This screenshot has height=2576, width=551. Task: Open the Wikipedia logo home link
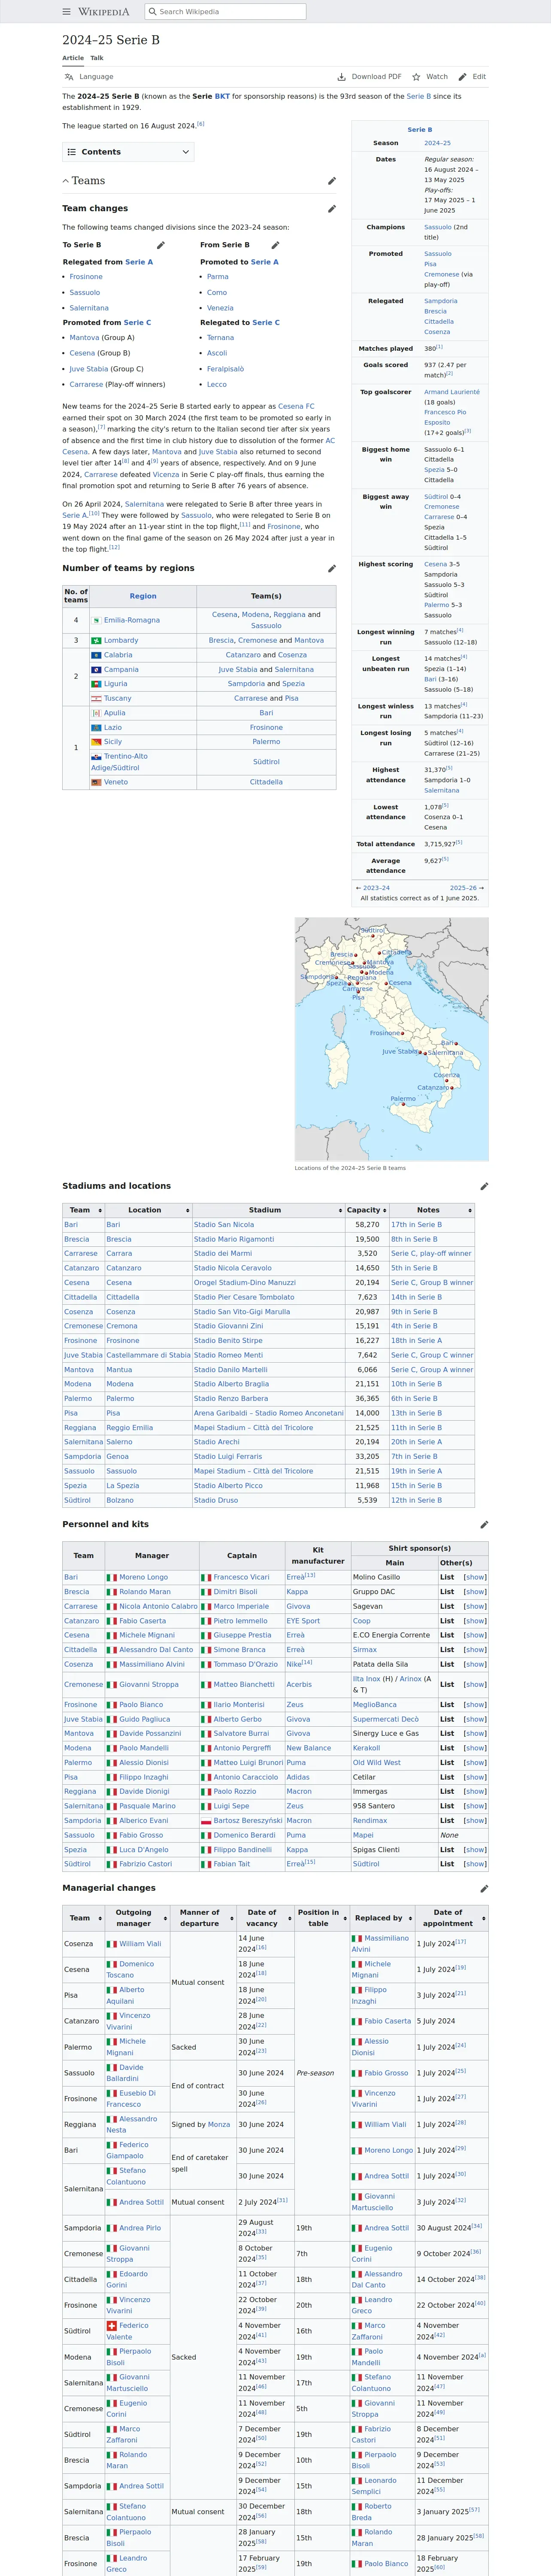click(104, 12)
